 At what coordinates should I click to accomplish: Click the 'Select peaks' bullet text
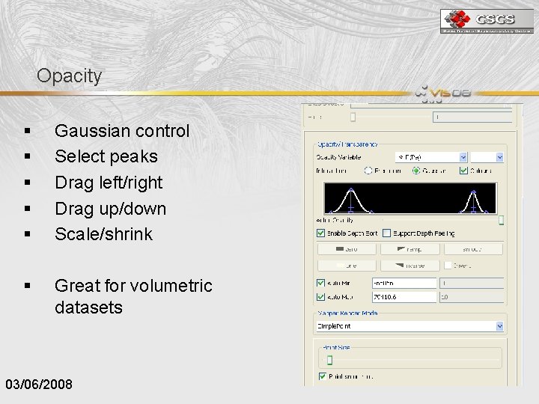(106, 156)
